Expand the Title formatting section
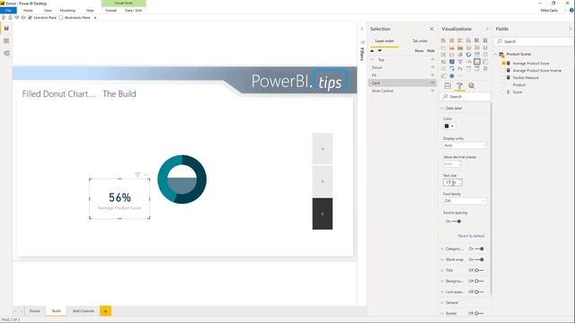575x323 pixels. (442, 270)
